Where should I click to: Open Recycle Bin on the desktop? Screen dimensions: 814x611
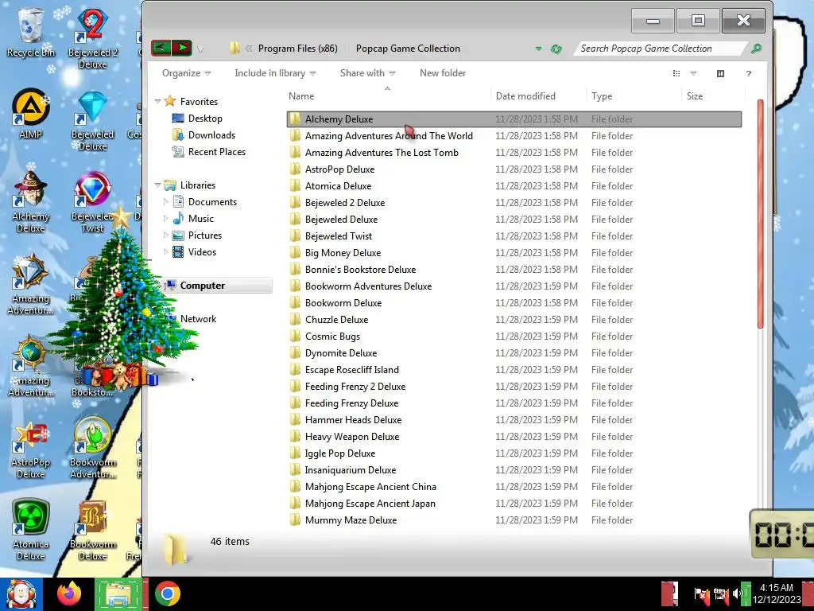pos(31,32)
